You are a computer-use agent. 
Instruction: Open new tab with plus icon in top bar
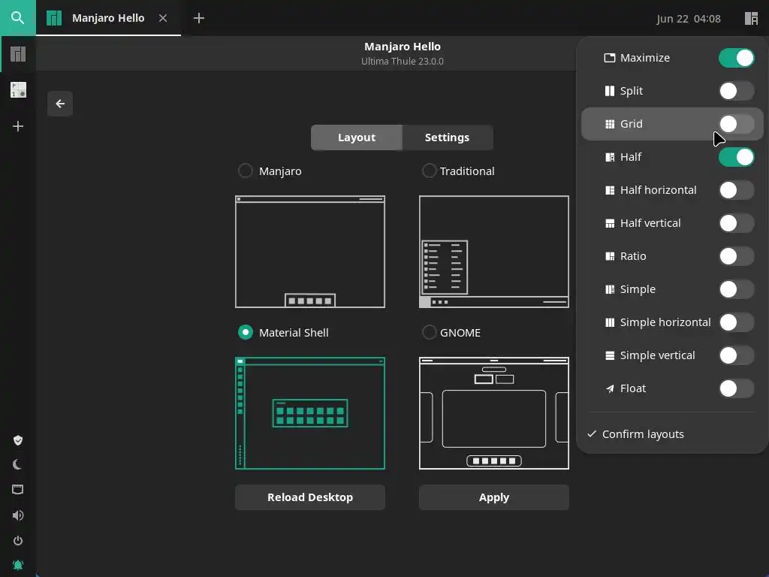click(198, 18)
